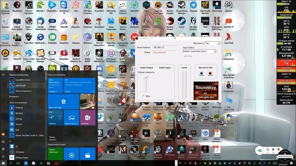This screenshot has height=166, width=296.
Task: Open the Почта mail live tile
Action: [x=80, y=85]
